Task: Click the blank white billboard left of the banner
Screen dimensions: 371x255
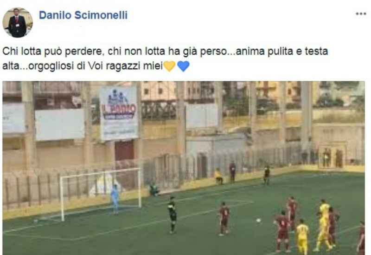Action: [60, 124]
